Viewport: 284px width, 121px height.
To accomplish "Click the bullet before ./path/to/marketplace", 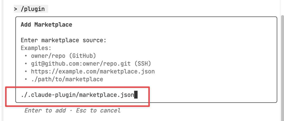I will [x=26, y=79].
